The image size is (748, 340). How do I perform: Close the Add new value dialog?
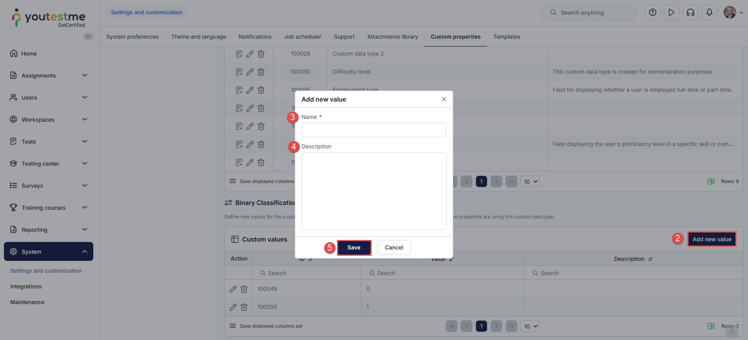point(444,99)
